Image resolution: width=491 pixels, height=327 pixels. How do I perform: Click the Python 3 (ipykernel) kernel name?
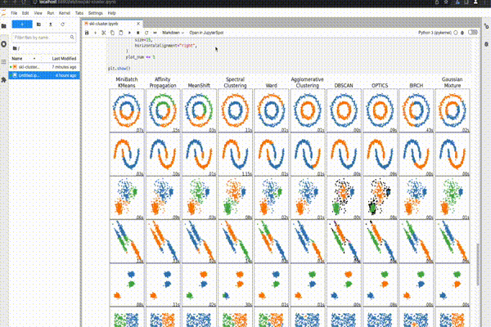click(435, 33)
